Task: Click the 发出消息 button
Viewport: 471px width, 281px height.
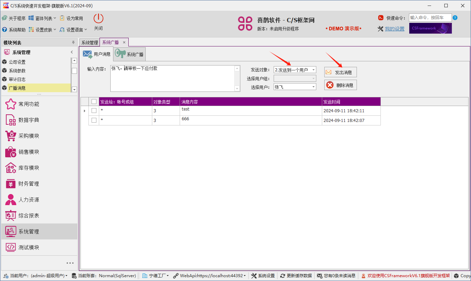Action: pos(340,72)
